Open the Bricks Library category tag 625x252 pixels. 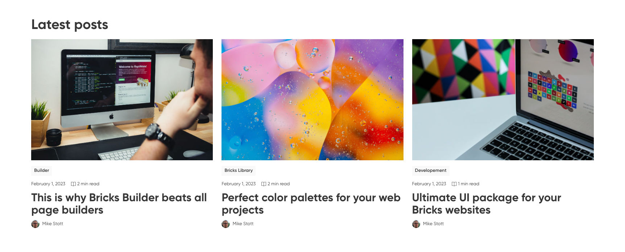pyautogui.click(x=238, y=170)
